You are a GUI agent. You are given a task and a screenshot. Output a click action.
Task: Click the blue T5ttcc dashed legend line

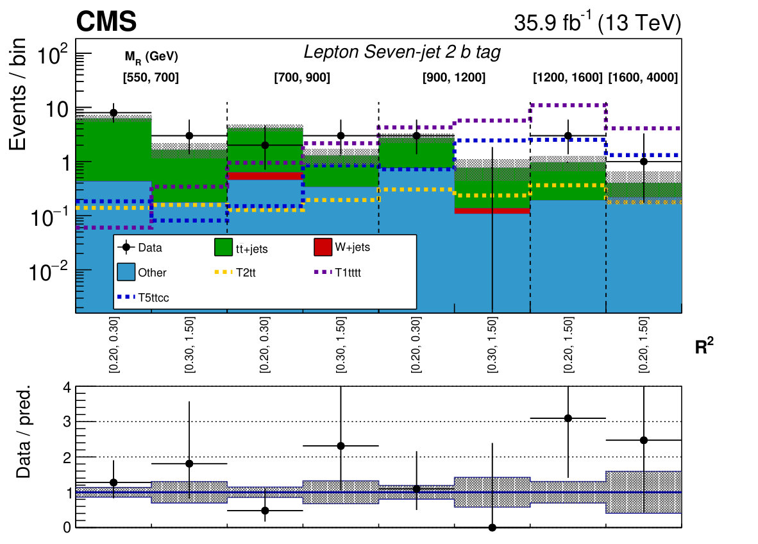pos(126,297)
